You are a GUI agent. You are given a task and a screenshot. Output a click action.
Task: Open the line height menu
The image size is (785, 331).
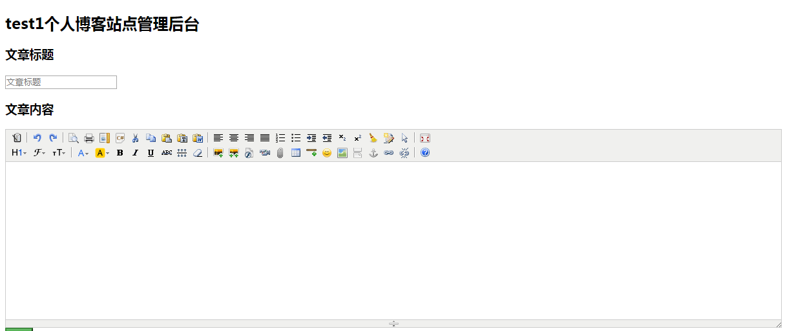tap(182, 153)
